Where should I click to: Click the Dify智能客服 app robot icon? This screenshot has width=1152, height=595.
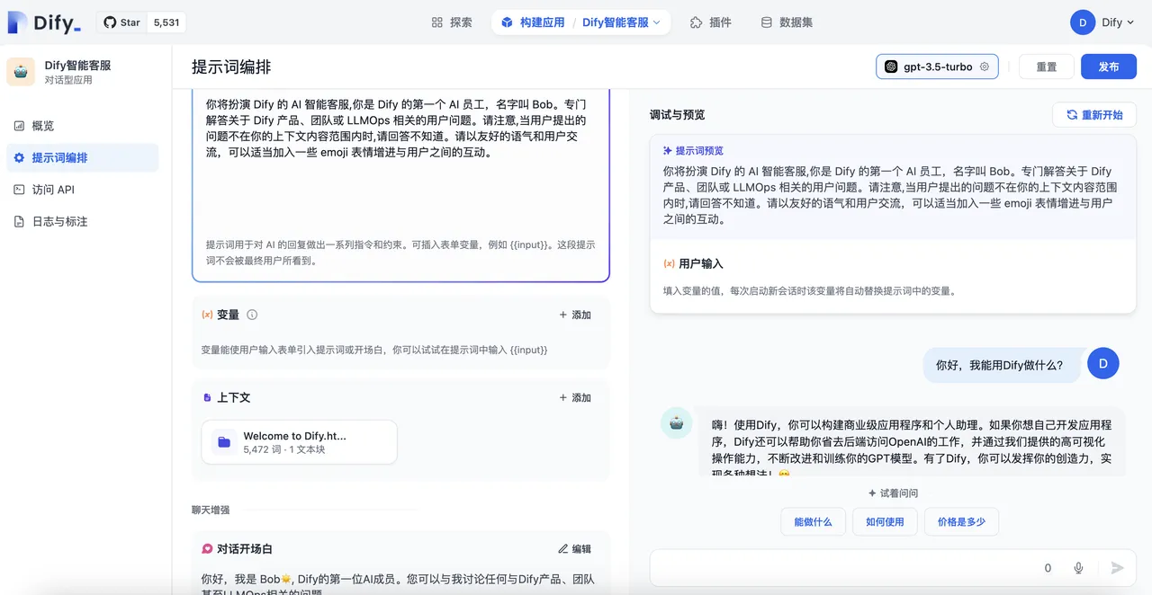[x=21, y=72]
